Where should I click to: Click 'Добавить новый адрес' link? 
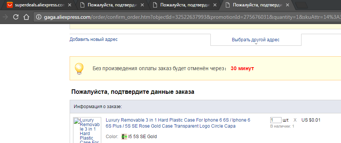[93, 39]
